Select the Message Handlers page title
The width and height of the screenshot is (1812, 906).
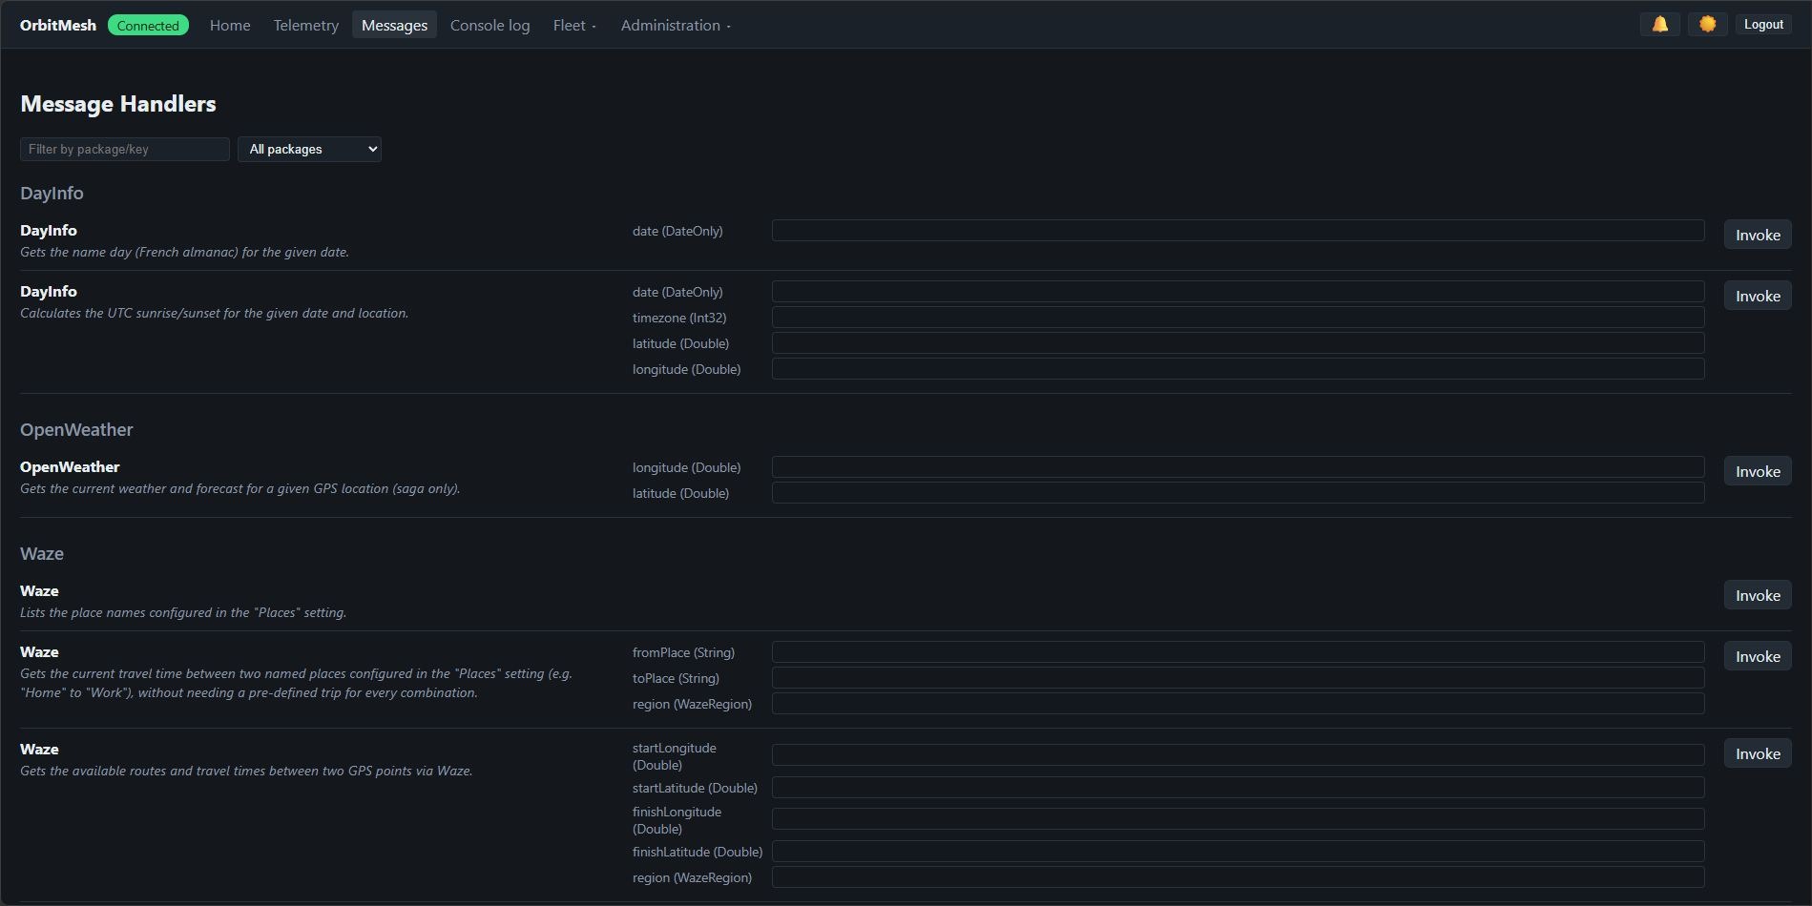tap(118, 104)
